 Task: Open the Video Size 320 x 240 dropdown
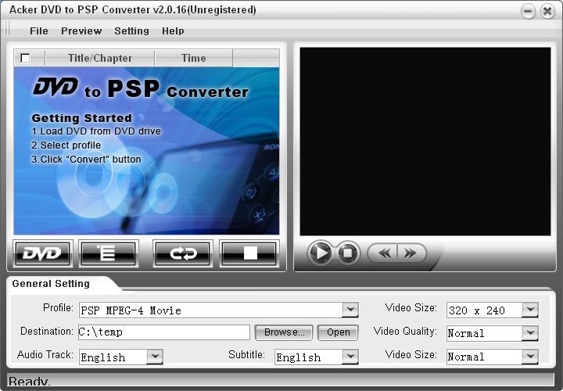pos(530,310)
